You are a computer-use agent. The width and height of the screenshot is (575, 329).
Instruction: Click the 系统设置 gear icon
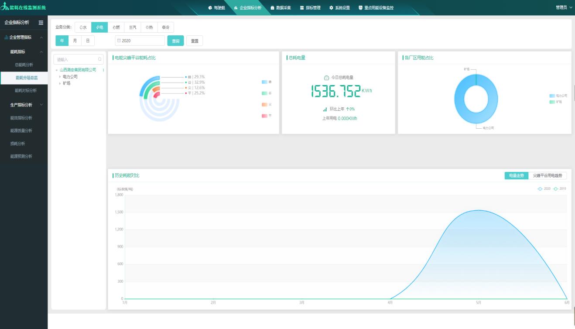(x=331, y=8)
